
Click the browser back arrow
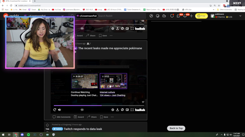pos(3,5)
